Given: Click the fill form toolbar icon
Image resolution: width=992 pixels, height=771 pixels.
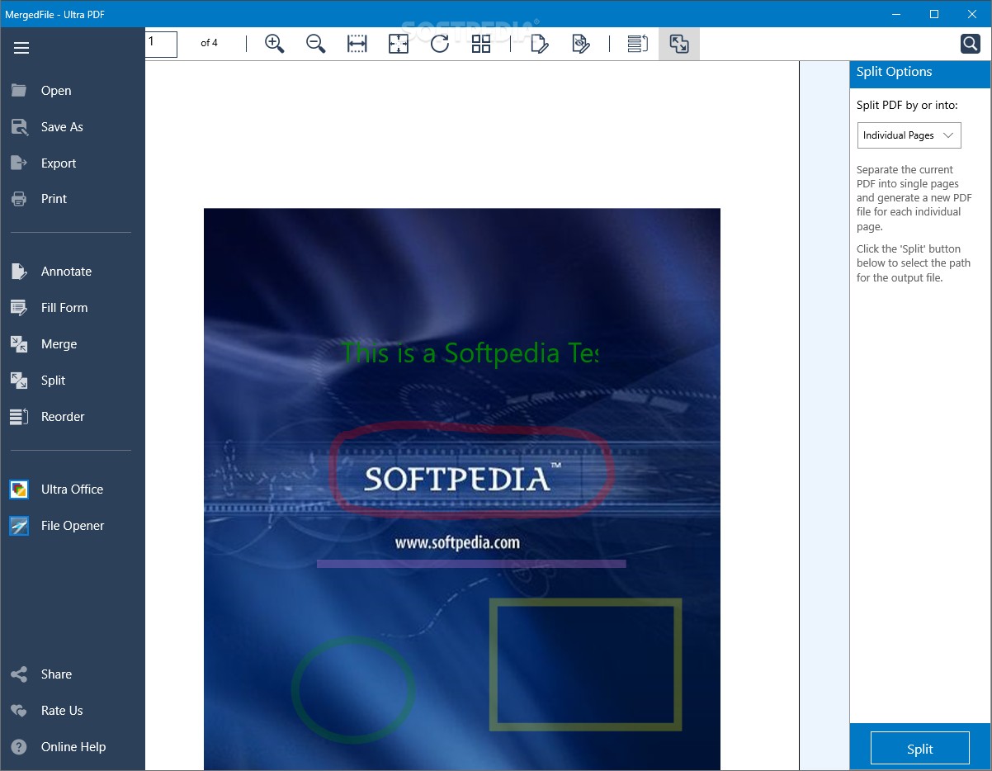Looking at the screenshot, I should 581,44.
